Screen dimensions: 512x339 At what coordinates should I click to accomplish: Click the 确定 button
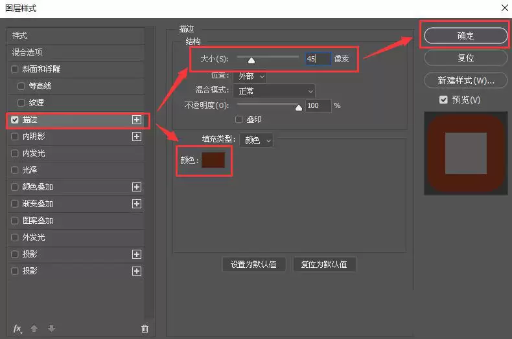click(465, 36)
